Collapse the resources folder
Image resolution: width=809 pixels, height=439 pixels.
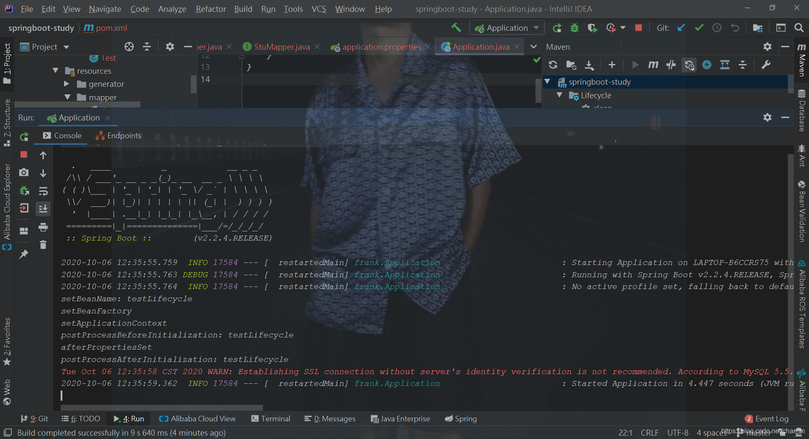point(56,71)
